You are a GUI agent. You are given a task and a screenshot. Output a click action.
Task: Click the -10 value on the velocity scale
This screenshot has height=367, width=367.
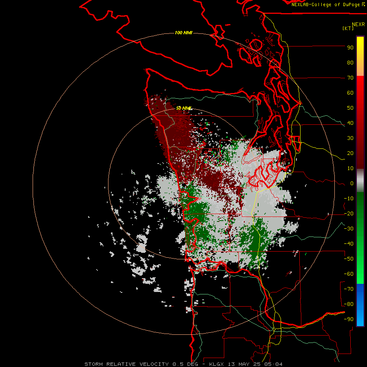tap(349, 199)
